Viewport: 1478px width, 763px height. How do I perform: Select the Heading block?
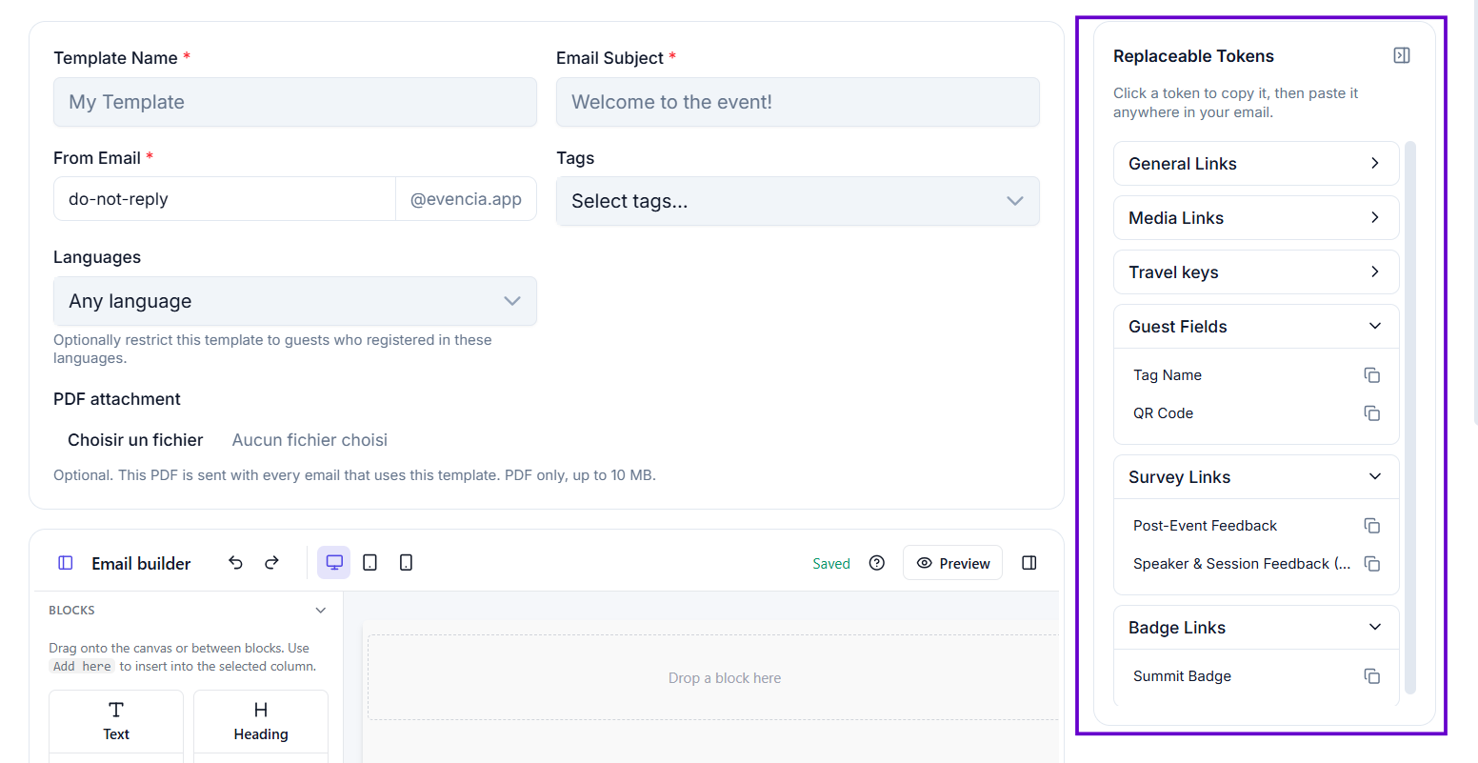261,722
